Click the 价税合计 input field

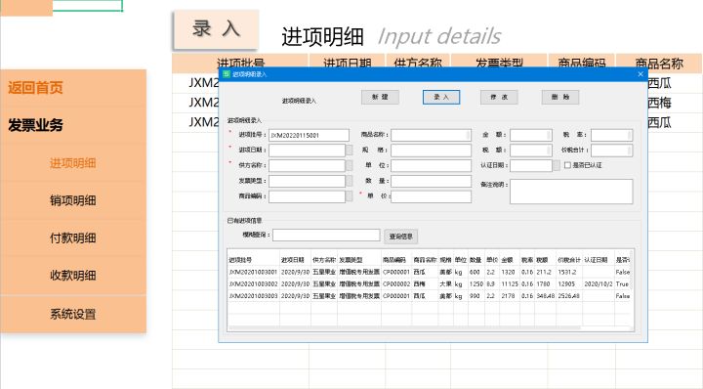[x=611, y=150]
